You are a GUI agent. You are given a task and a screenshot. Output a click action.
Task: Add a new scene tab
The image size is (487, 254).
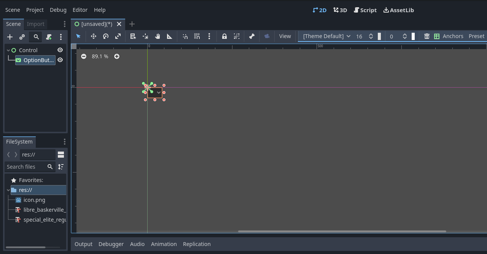132,24
